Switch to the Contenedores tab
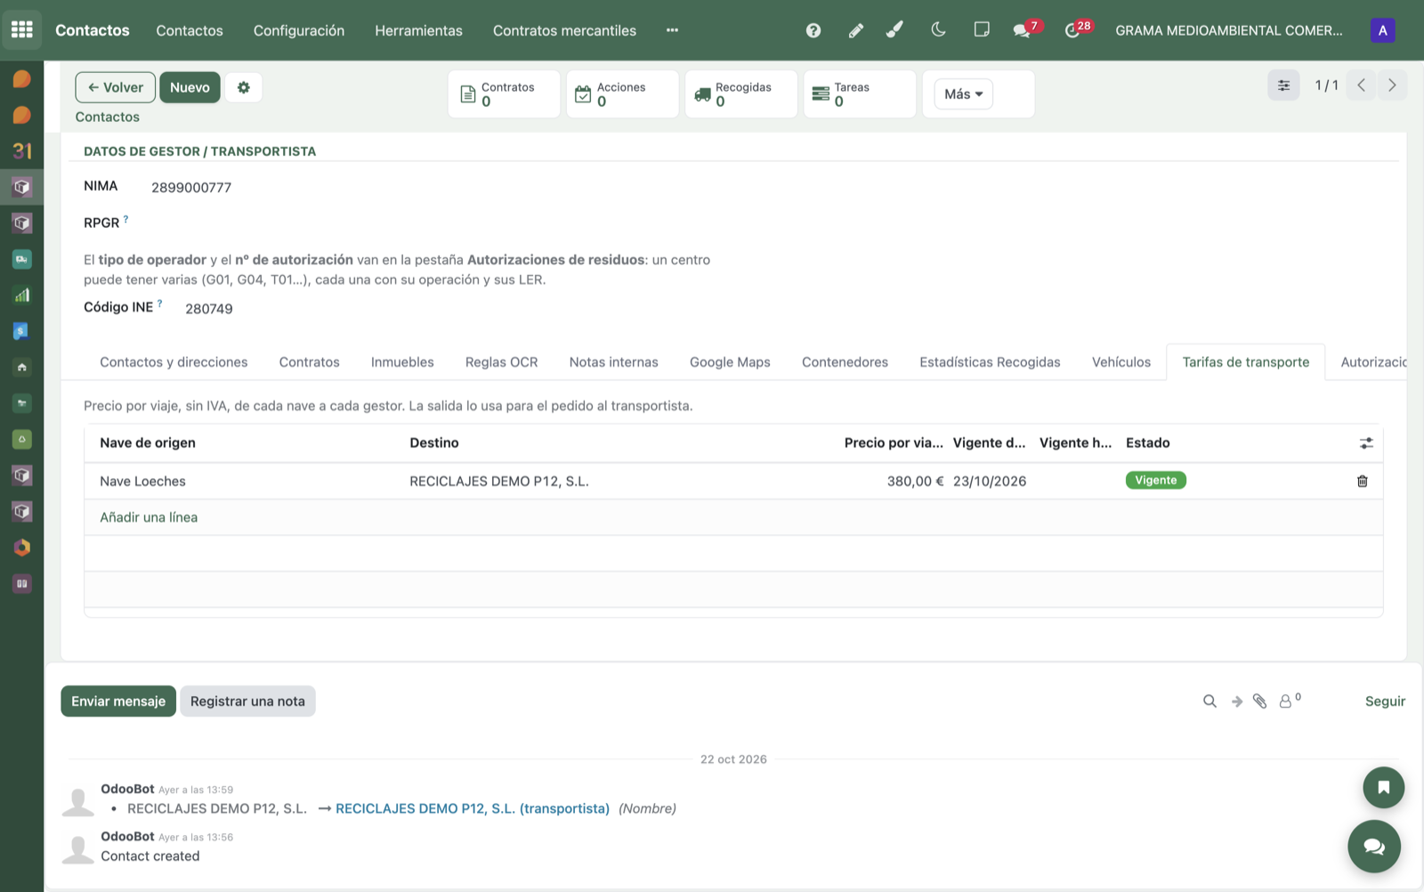 (845, 362)
